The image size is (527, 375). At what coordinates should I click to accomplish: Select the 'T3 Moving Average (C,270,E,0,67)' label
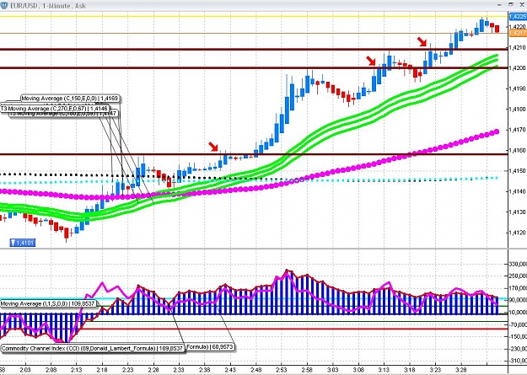[55, 109]
